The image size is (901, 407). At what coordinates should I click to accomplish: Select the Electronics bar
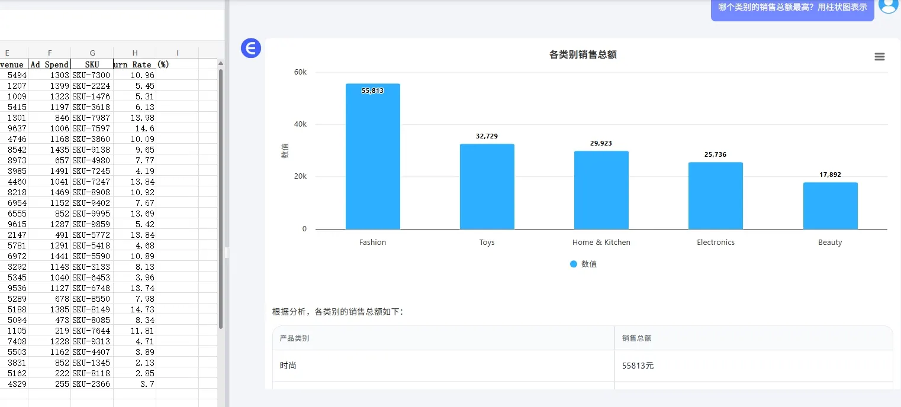716,196
